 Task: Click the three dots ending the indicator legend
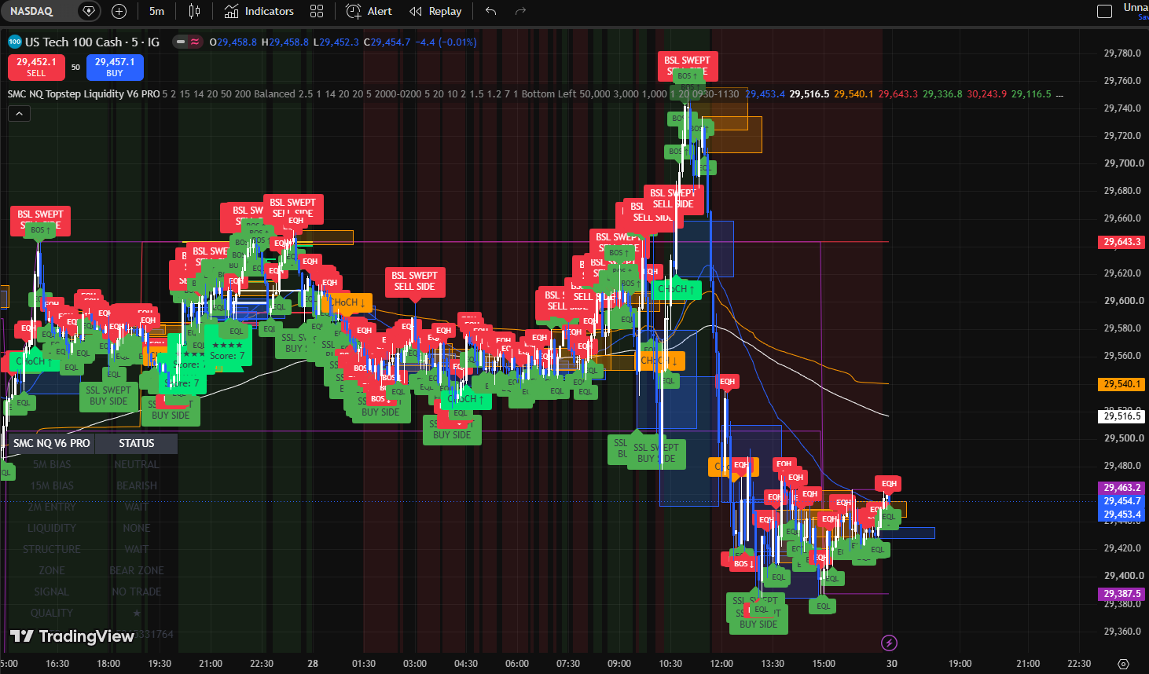point(1059,94)
